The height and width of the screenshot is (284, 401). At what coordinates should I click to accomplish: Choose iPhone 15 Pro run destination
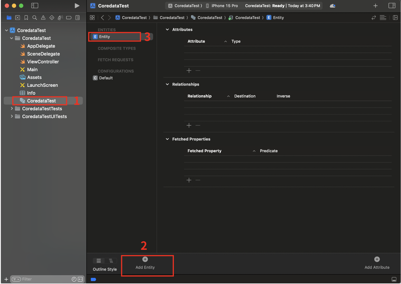click(222, 6)
